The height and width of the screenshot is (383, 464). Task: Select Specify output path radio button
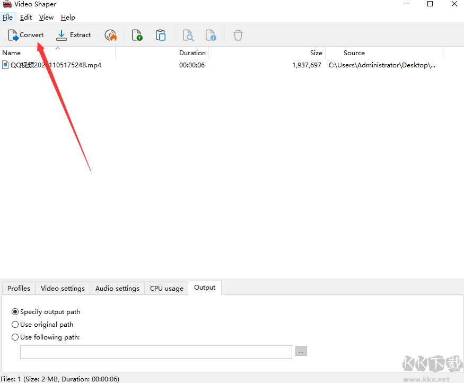click(x=15, y=312)
